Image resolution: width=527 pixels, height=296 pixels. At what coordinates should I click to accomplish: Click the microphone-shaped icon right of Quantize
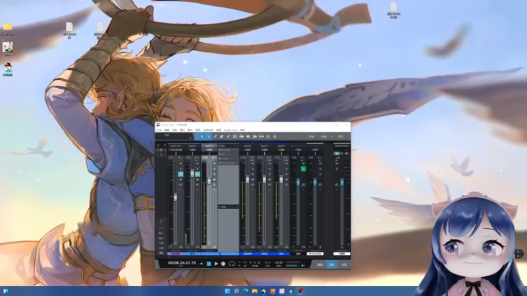click(x=275, y=137)
